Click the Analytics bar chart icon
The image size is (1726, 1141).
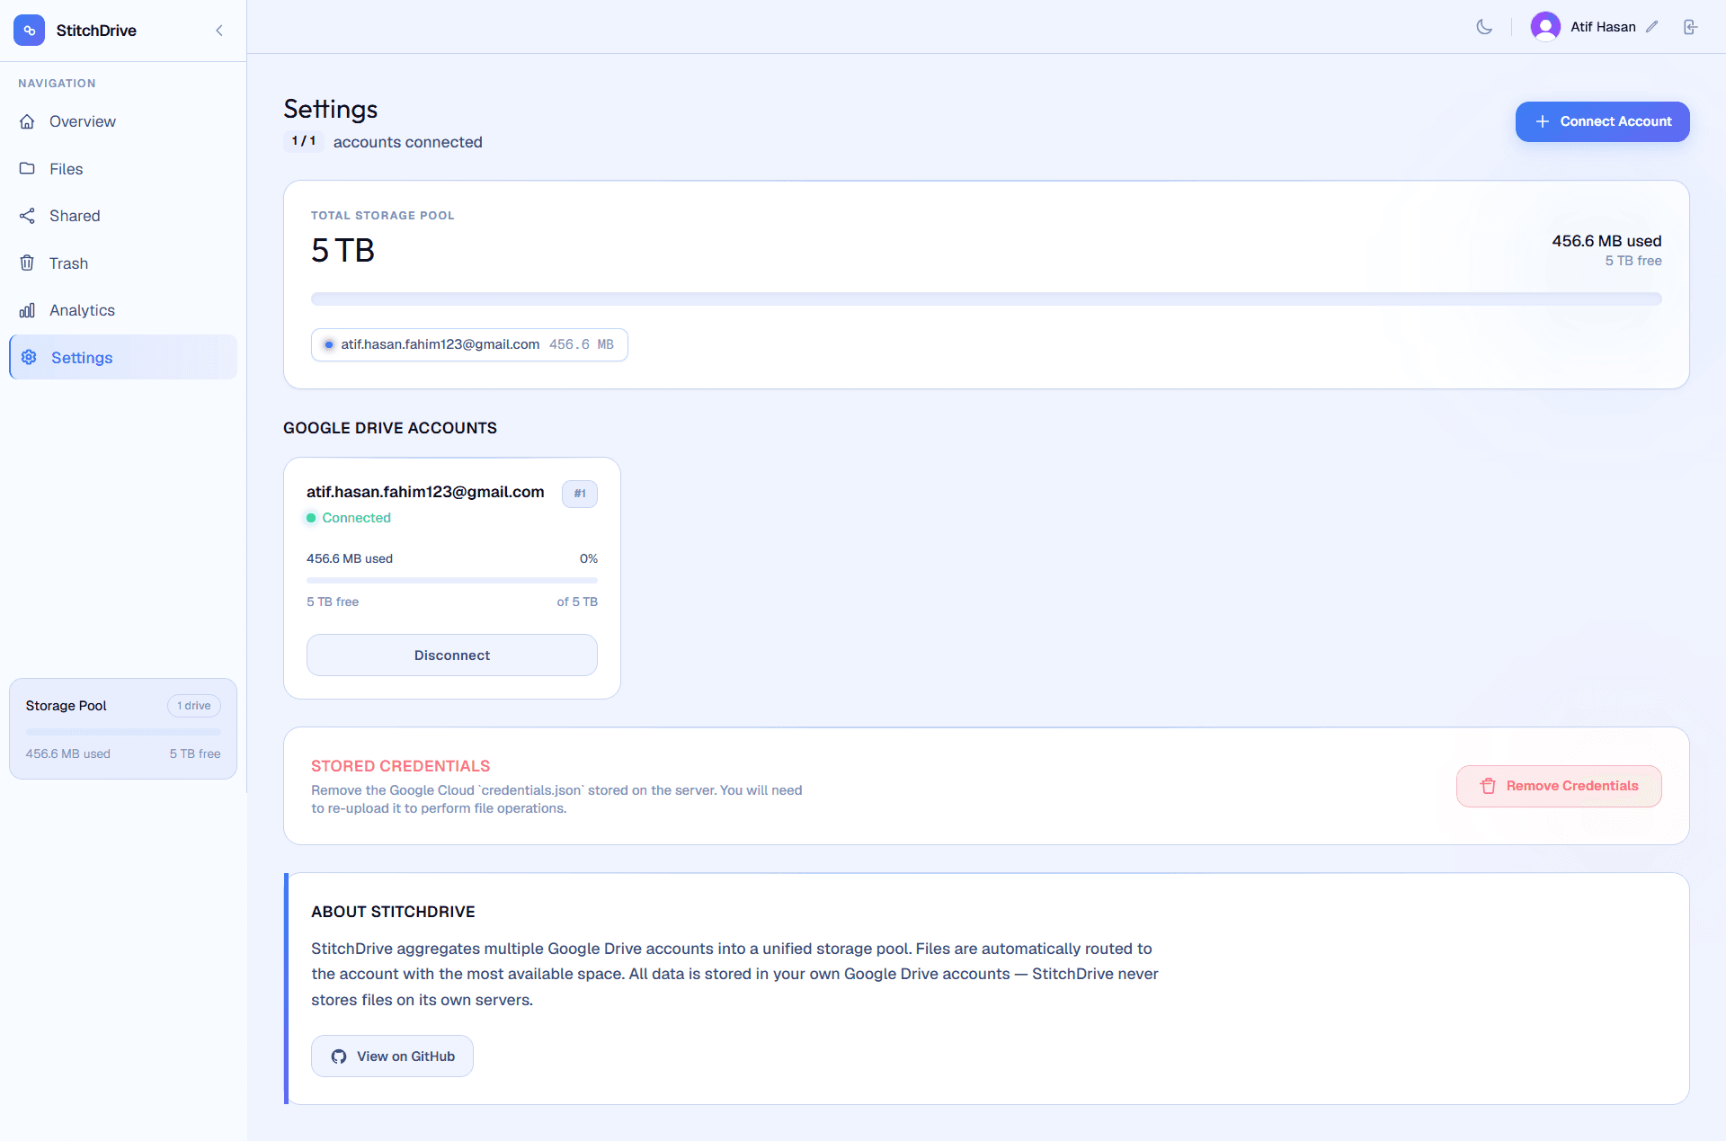28,310
